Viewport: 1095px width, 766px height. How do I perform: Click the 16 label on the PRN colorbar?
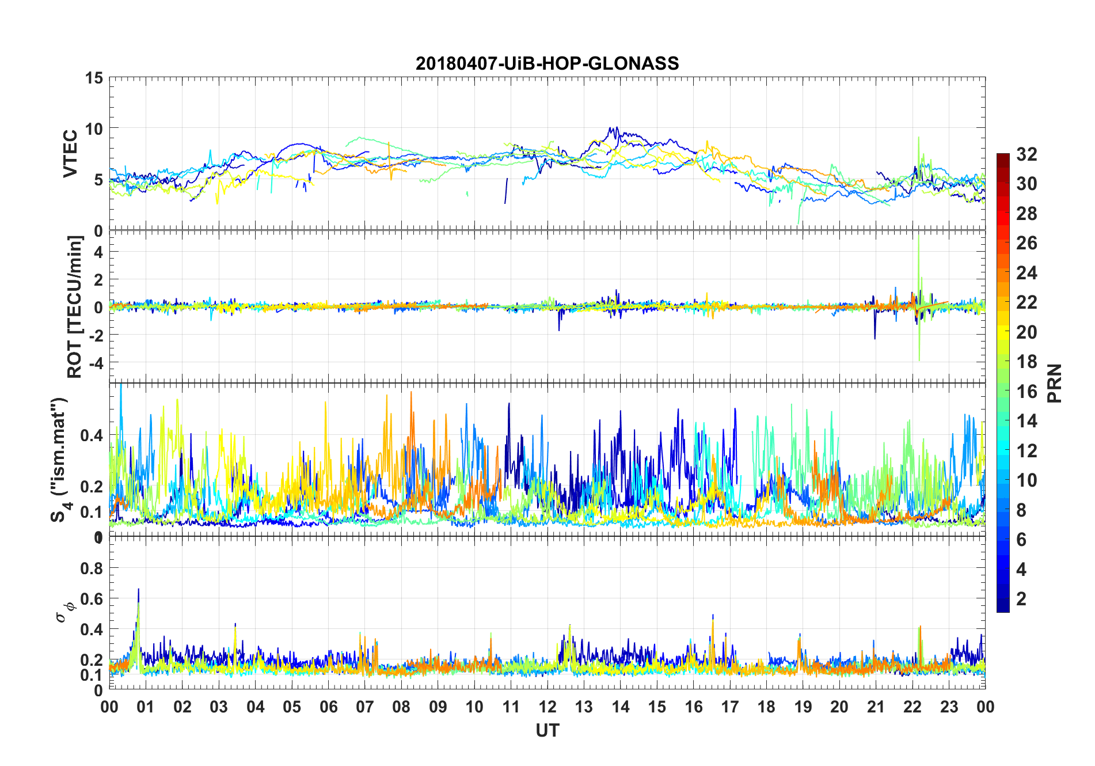pyautogui.click(x=1027, y=392)
